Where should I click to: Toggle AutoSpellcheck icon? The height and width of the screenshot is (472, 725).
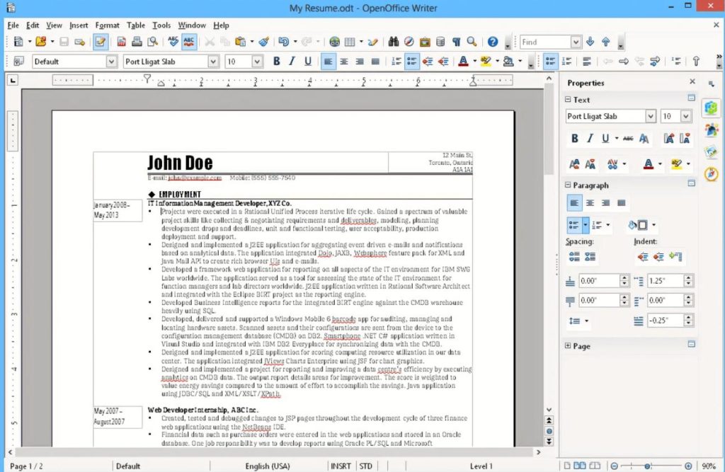point(189,42)
